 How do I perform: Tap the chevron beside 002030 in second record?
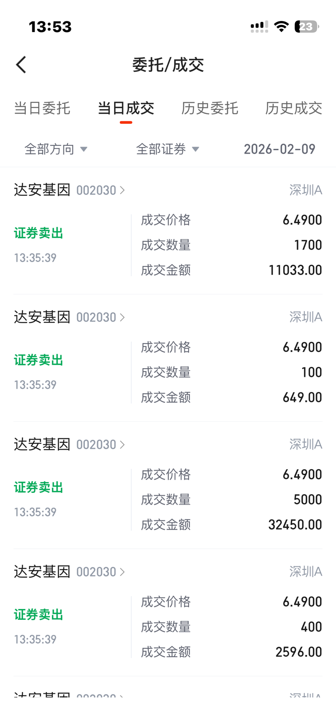coord(122,317)
